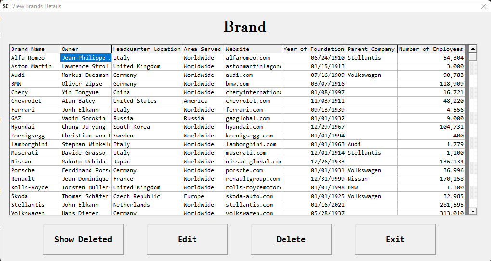Select the Audi brand name cell
The width and height of the screenshot is (491, 261).
pyautogui.click(x=35, y=75)
